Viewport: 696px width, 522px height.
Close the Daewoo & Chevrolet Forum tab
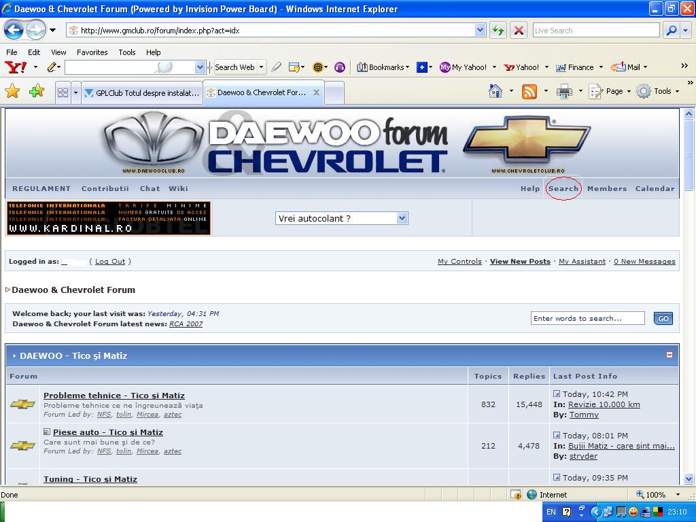coord(316,92)
